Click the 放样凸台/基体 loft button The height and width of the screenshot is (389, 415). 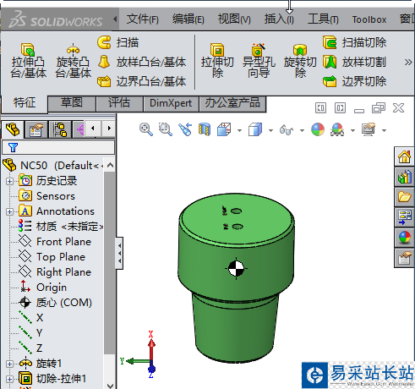coord(142,62)
